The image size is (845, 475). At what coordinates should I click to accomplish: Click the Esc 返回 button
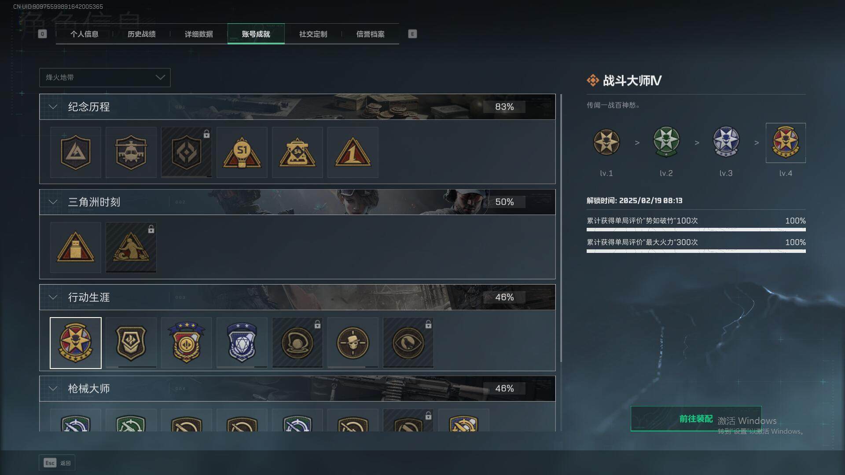click(57, 463)
